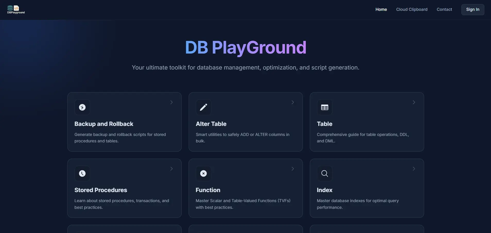Click 'Learn about stored procedures' description
The image size is (491, 233).
(x=122, y=204)
